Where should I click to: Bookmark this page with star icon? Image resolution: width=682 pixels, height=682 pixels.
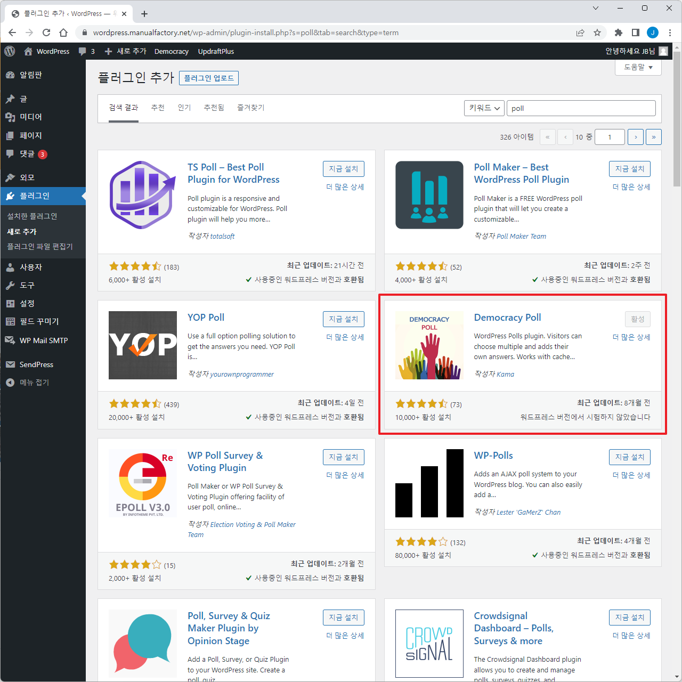pos(597,33)
